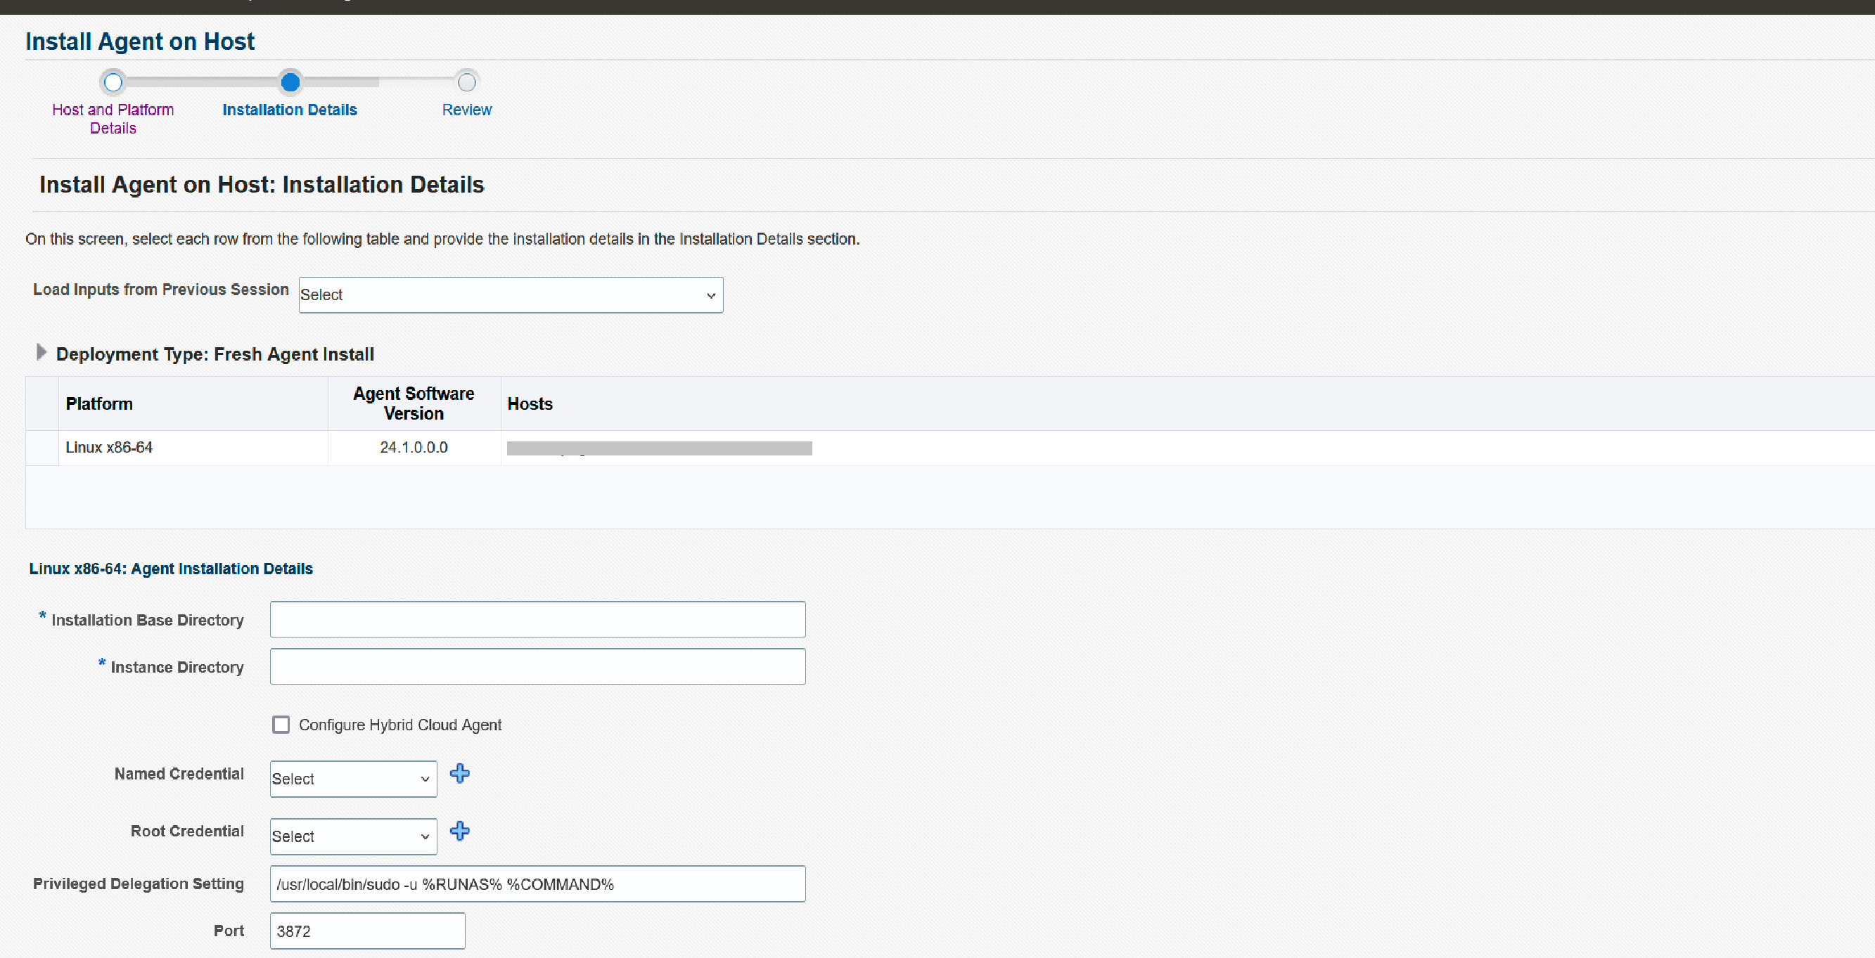Click the Hosts column header

tap(529, 403)
